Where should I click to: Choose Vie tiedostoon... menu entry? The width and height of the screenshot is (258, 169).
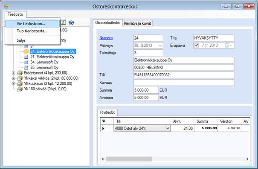click(x=32, y=24)
